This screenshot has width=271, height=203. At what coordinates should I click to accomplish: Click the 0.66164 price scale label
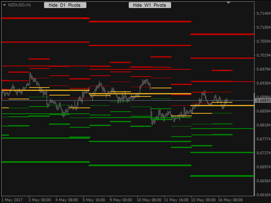coord(263,195)
